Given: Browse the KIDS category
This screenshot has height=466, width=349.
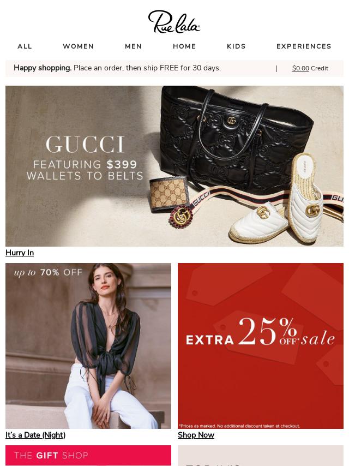Looking at the screenshot, I should (x=237, y=46).
